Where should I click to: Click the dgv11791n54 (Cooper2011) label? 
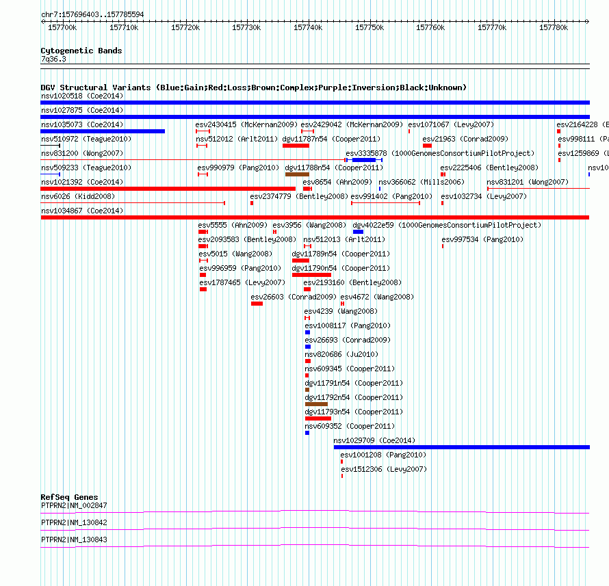pos(354,383)
